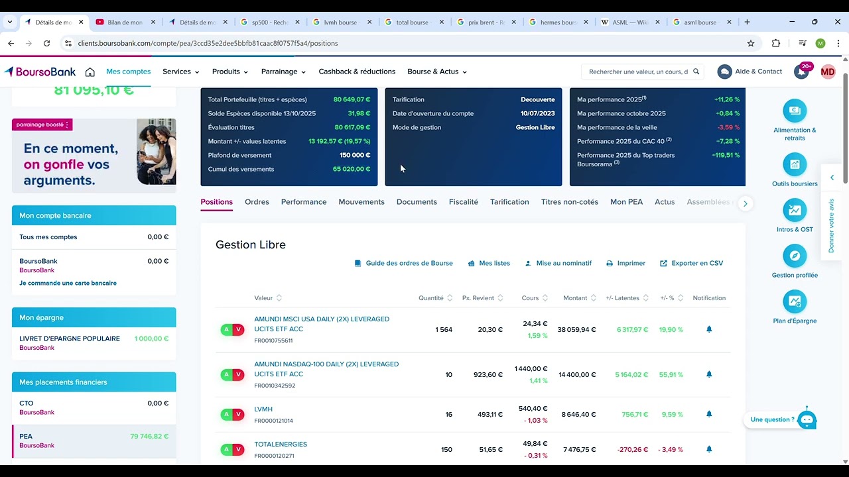
Task: Select the PEA account in sidebar
Action: coord(94,441)
